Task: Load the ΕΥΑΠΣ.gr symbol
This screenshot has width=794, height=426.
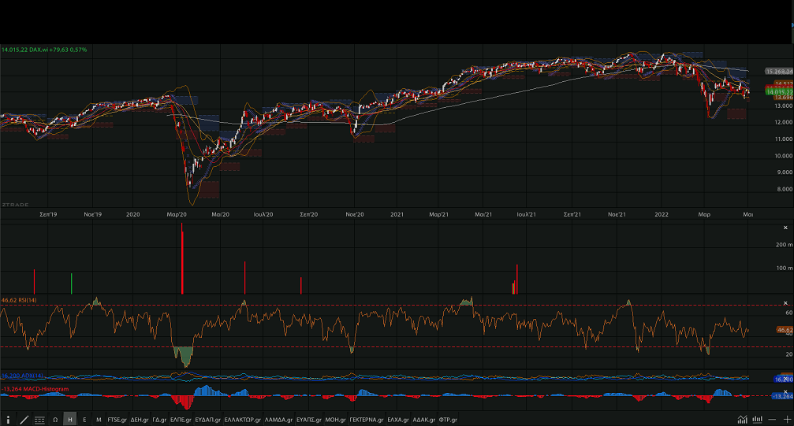Action: click(309, 420)
